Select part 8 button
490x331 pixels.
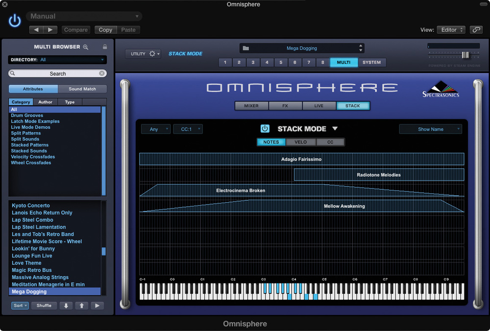pyautogui.click(x=322, y=63)
